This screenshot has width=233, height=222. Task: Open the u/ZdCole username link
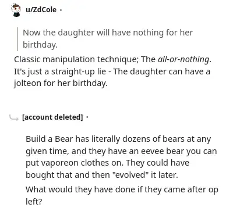pos(41,10)
